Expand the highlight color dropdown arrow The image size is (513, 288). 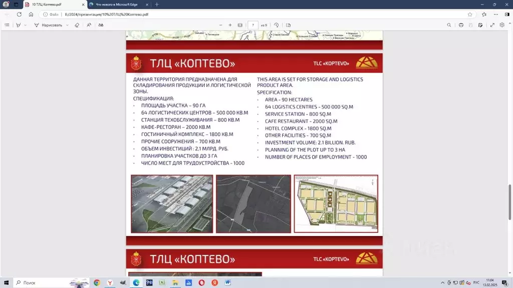pos(26,25)
